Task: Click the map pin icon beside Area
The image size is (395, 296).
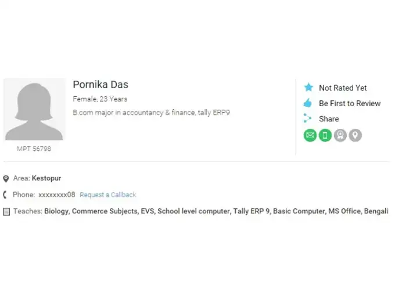Action: pos(6,179)
